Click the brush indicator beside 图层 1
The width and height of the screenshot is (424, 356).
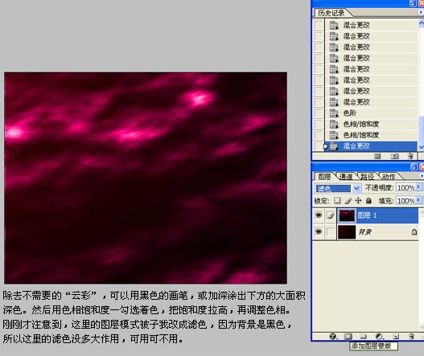(331, 215)
